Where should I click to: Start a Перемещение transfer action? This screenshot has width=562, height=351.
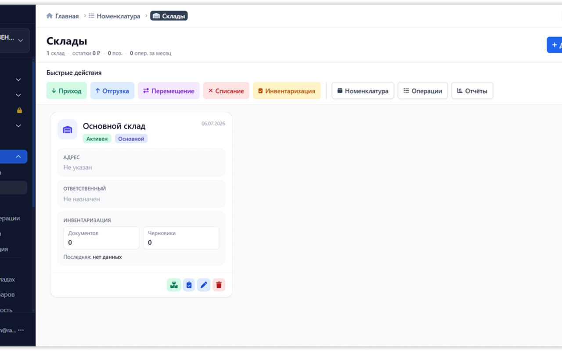[169, 91]
